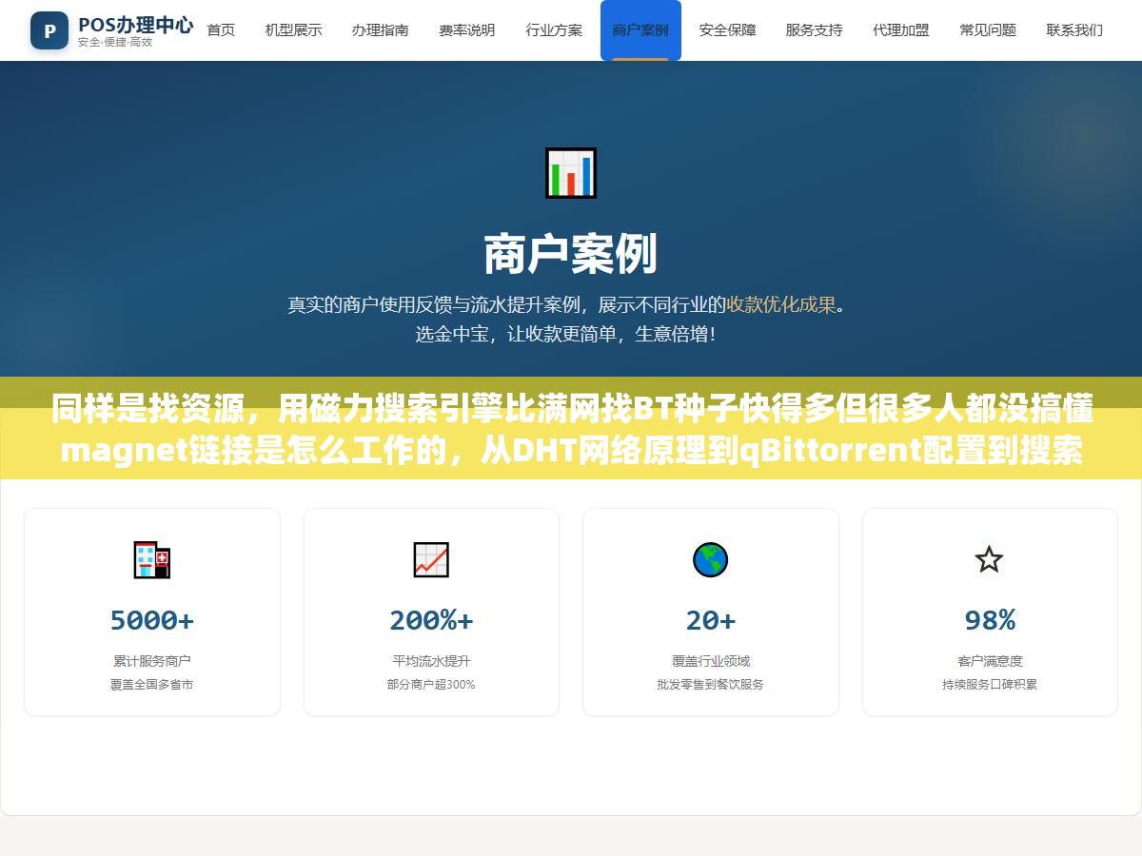
Task: Click the 商户案例 hero heading
Action: point(571,254)
